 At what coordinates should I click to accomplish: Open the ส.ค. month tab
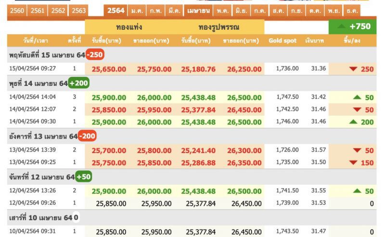pos(278,11)
